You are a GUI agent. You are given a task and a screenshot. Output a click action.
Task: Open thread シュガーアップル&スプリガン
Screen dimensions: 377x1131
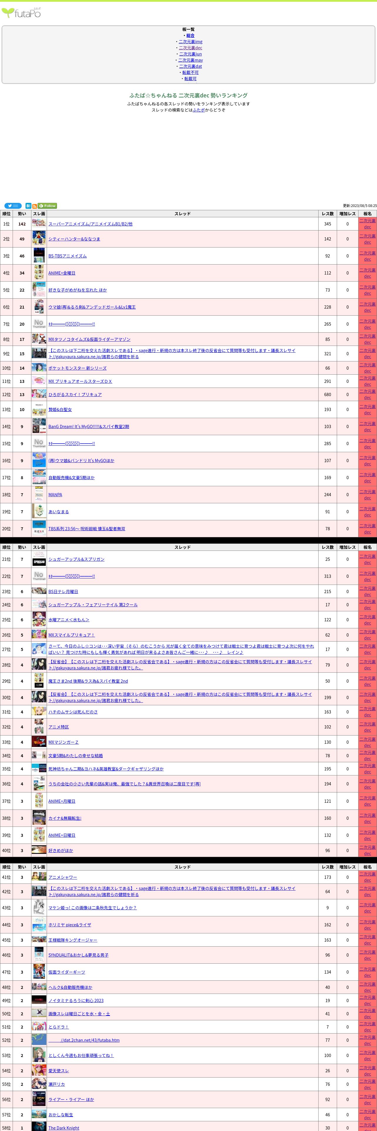76,559
